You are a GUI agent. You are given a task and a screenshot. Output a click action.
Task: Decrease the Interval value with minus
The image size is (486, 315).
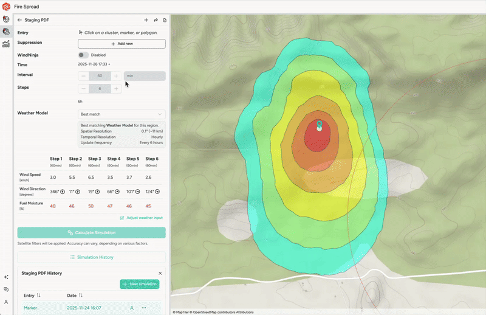[83, 76]
